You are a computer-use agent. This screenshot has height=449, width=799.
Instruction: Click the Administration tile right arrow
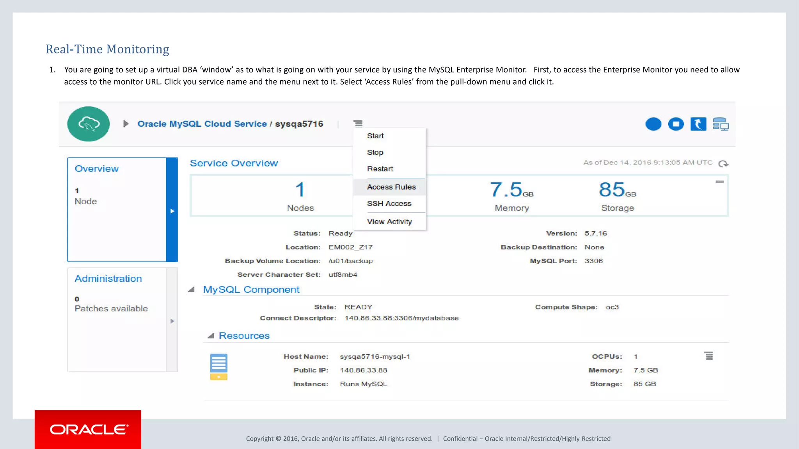coord(172,321)
